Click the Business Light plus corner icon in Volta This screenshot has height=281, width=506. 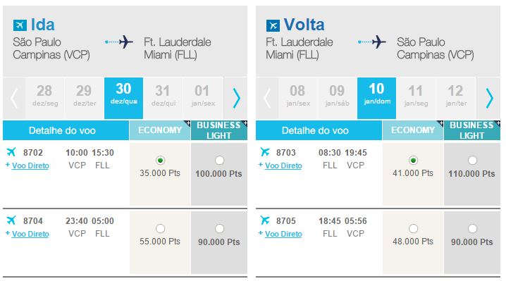coord(498,123)
